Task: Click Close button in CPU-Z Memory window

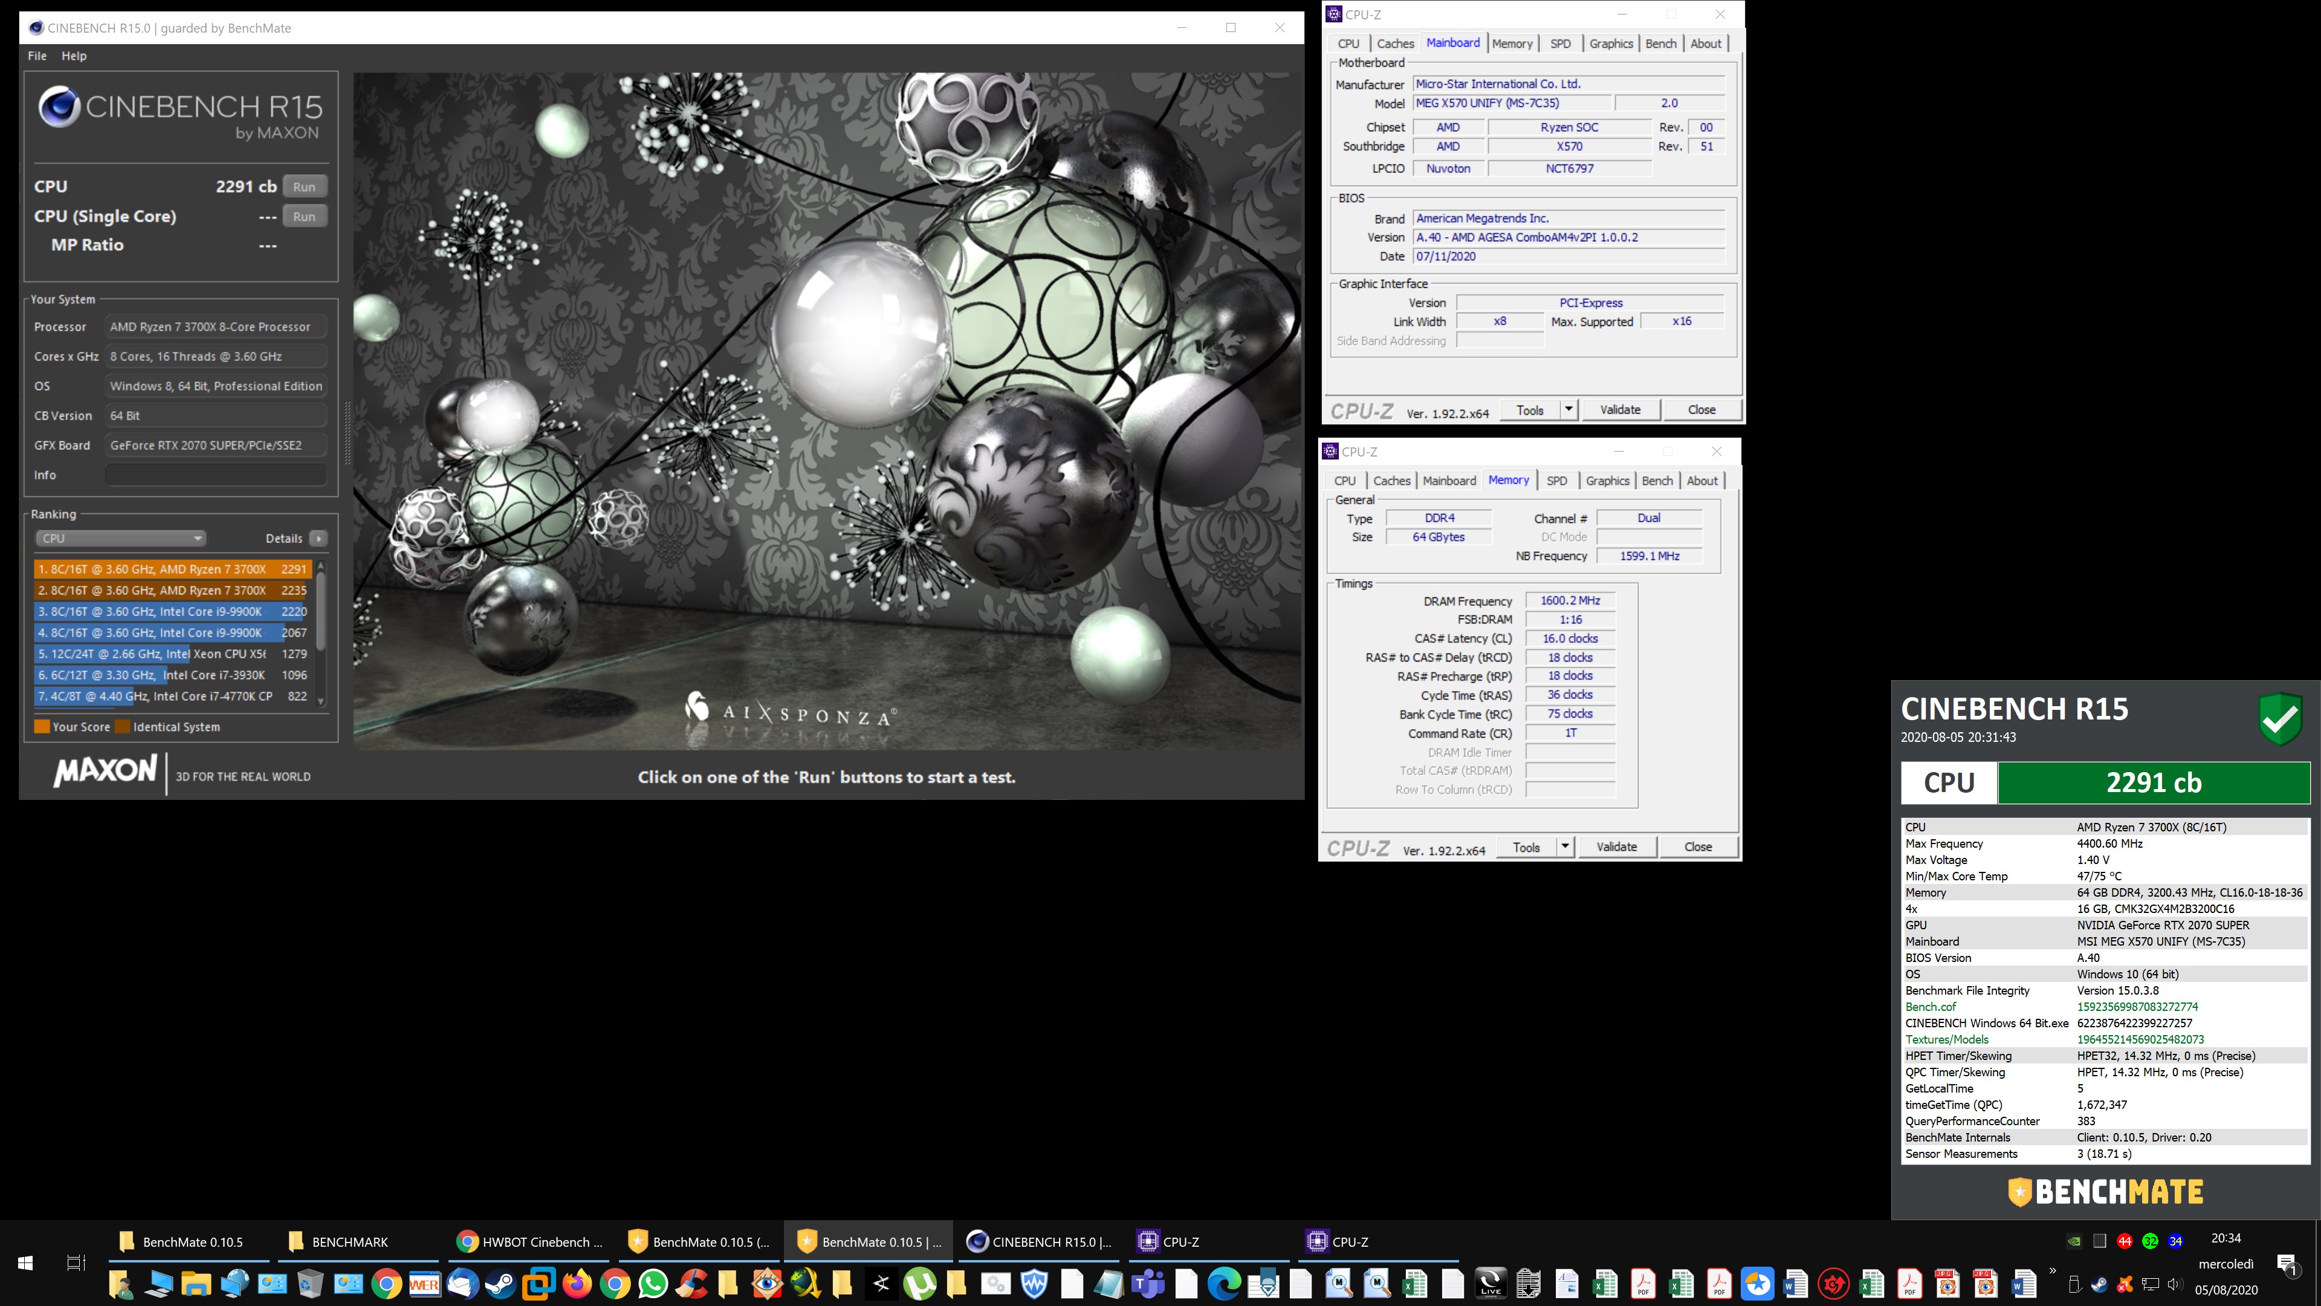Action: click(1697, 847)
